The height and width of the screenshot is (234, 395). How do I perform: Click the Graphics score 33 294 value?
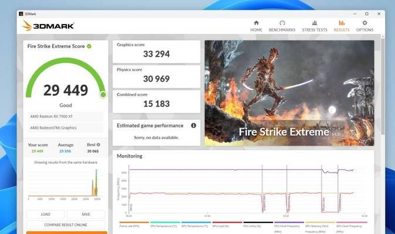click(x=157, y=54)
